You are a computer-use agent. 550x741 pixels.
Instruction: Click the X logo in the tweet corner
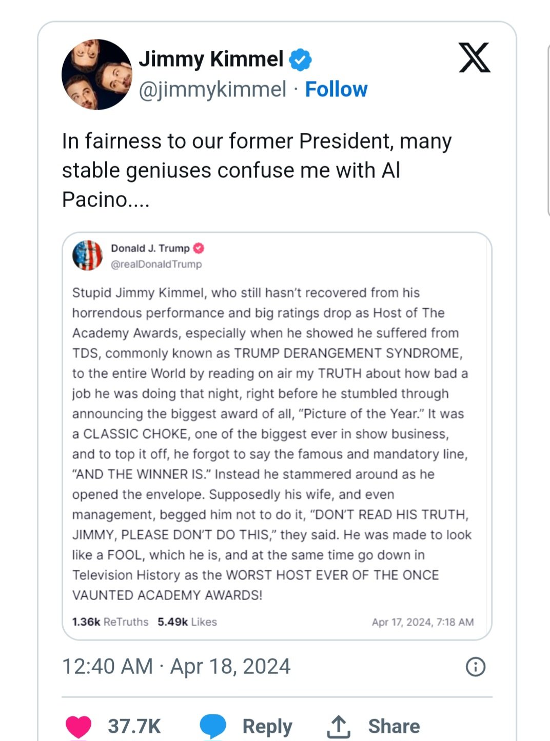coord(474,57)
